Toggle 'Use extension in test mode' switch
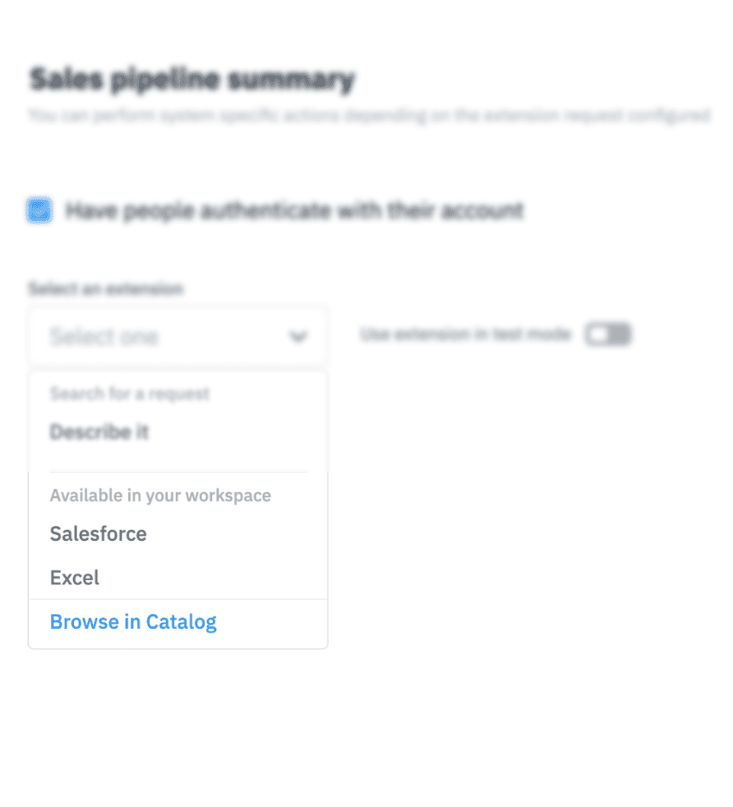The width and height of the screenshot is (733, 807). point(608,334)
